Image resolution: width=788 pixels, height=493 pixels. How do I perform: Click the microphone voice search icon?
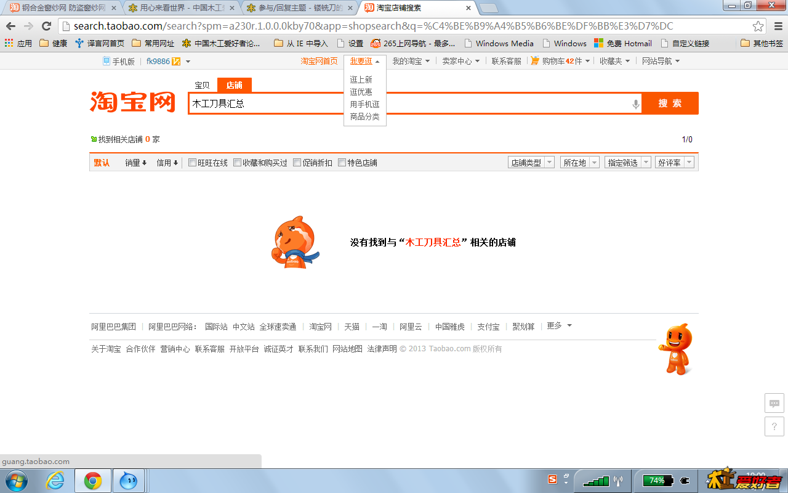click(x=636, y=104)
